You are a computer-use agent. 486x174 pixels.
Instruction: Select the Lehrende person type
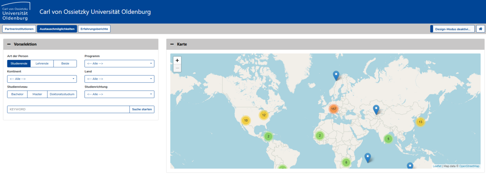(x=42, y=63)
